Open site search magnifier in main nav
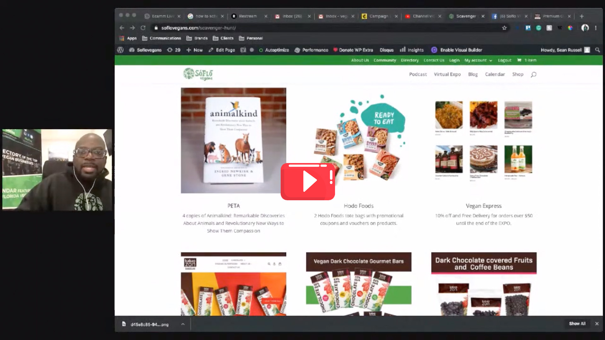Viewport: 605px width, 340px height. point(533,74)
